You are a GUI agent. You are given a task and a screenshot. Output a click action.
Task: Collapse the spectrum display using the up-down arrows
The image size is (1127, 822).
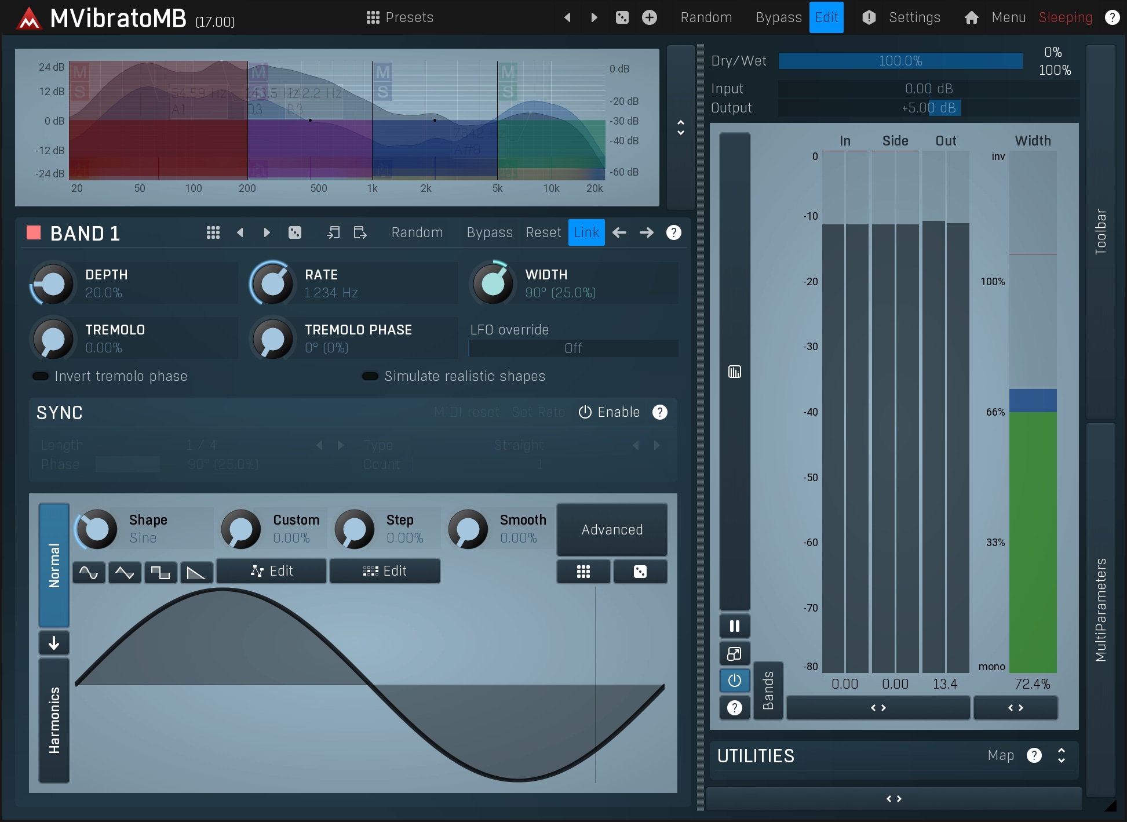[x=681, y=128]
